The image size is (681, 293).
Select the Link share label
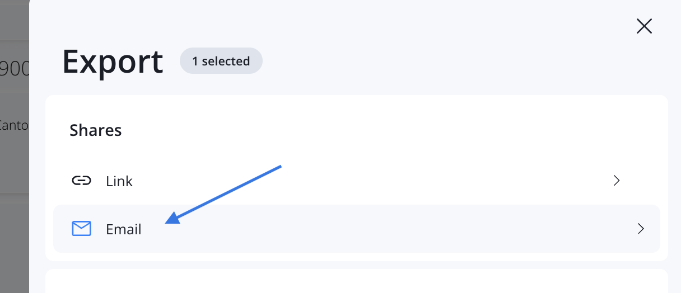click(119, 181)
